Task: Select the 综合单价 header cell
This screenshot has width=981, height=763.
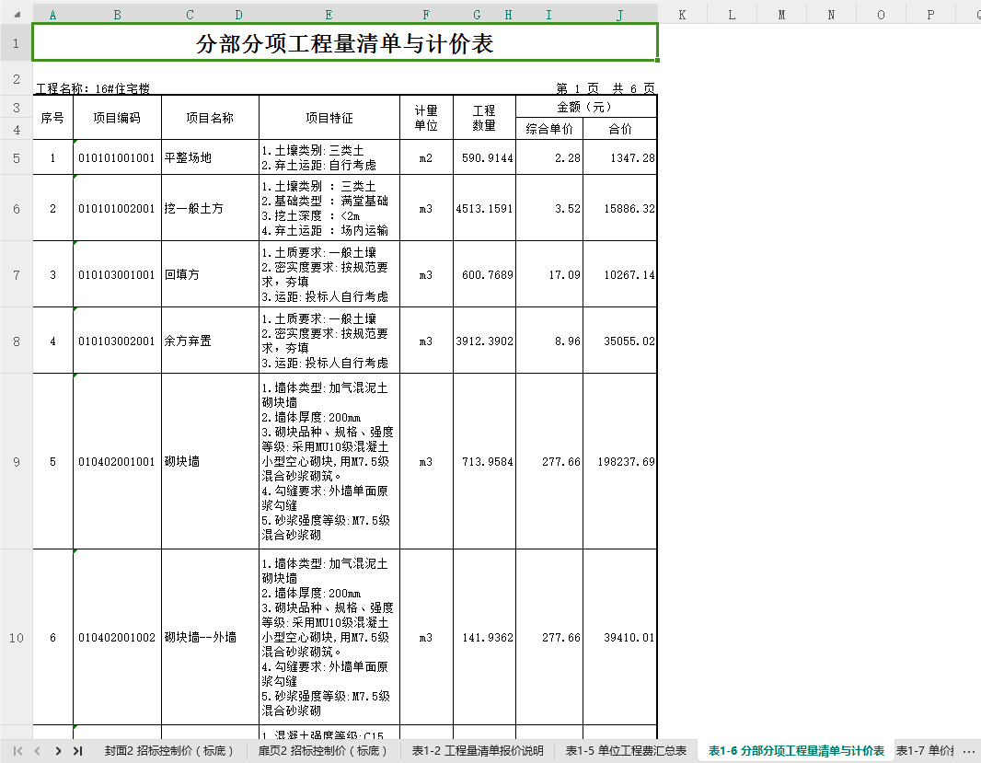Action: [549, 129]
